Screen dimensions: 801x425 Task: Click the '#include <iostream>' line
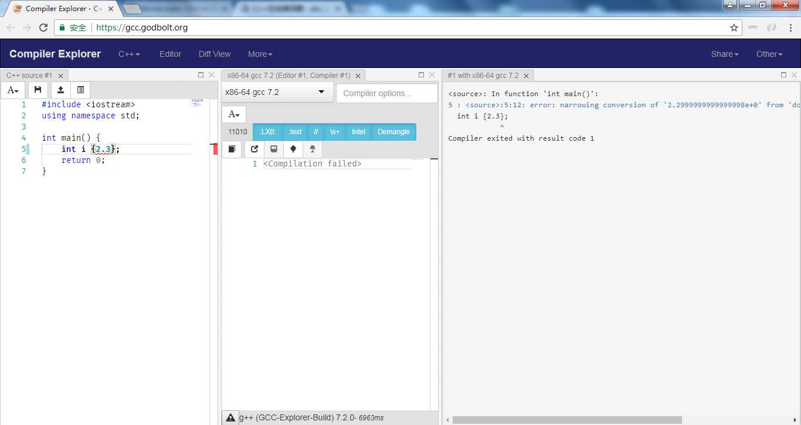click(x=89, y=104)
